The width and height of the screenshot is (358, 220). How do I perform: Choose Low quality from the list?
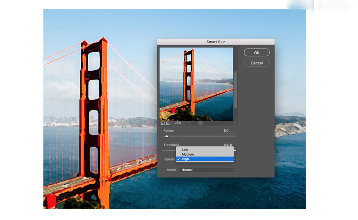pos(205,150)
